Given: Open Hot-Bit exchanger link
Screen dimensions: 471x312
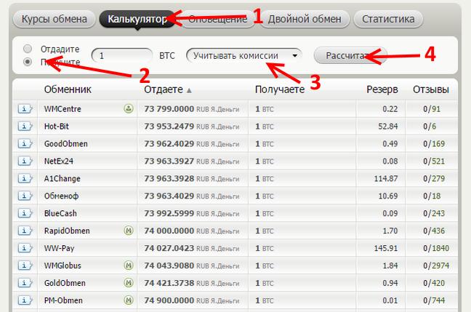Looking at the screenshot, I should coord(57,127).
